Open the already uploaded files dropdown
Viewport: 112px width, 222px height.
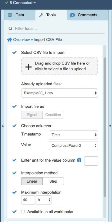[x=60, y=93]
